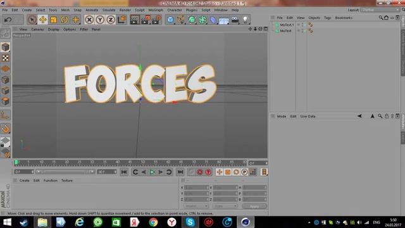Click the tag icon on MoText.1 row

click(x=311, y=25)
